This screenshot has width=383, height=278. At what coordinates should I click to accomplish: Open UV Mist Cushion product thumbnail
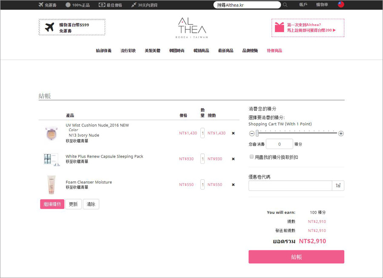click(x=51, y=133)
